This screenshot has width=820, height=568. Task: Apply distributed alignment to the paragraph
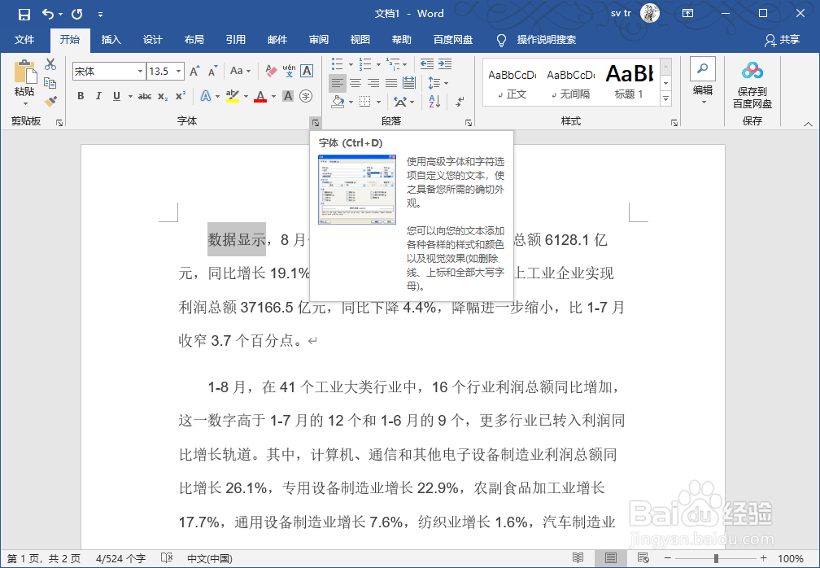click(409, 83)
